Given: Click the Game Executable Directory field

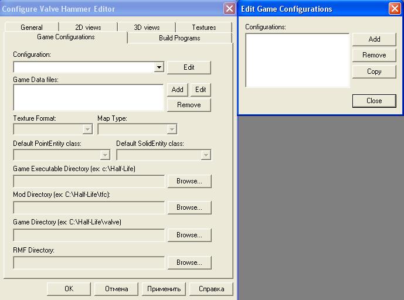Looking at the screenshot, I should pos(89,181).
